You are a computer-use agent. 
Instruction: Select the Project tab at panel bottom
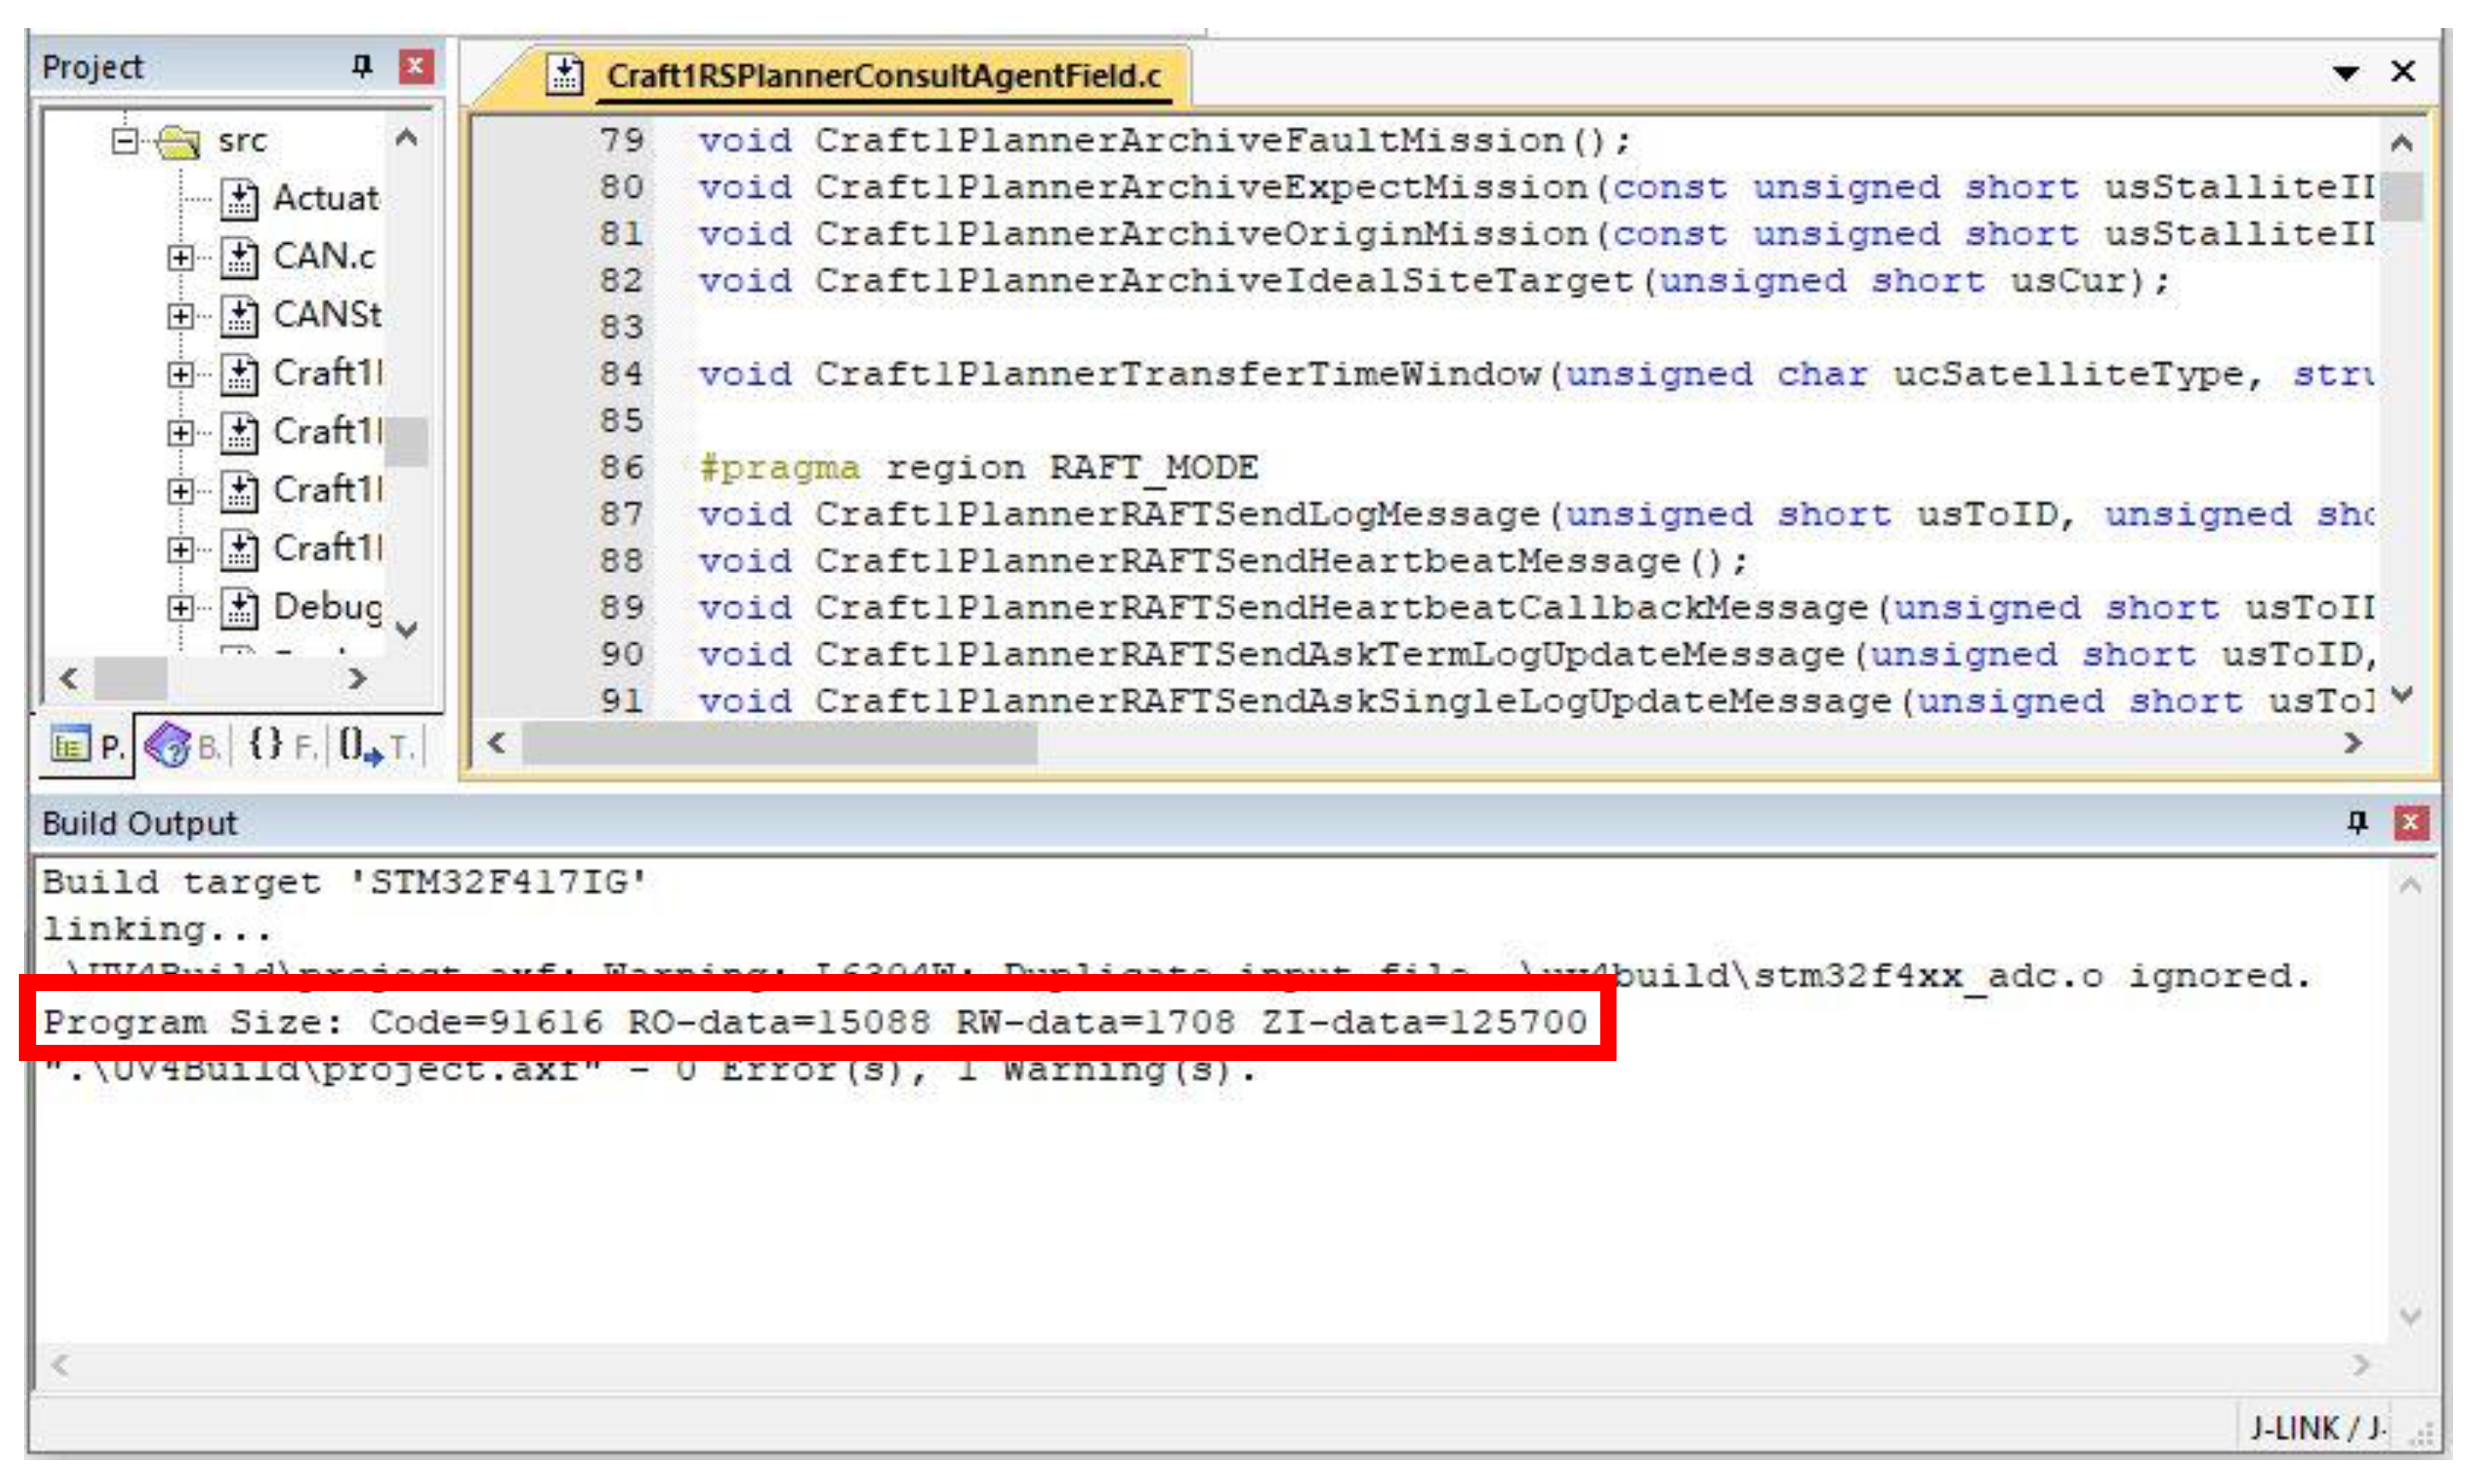[x=88, y=745]
